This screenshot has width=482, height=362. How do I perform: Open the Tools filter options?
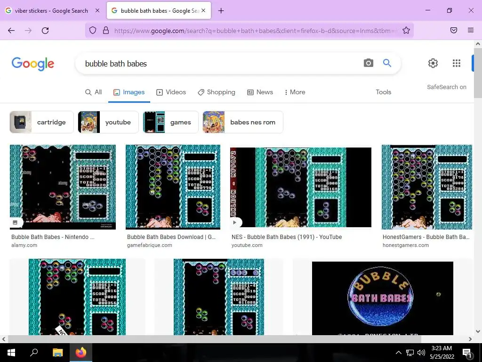point(383,92)
